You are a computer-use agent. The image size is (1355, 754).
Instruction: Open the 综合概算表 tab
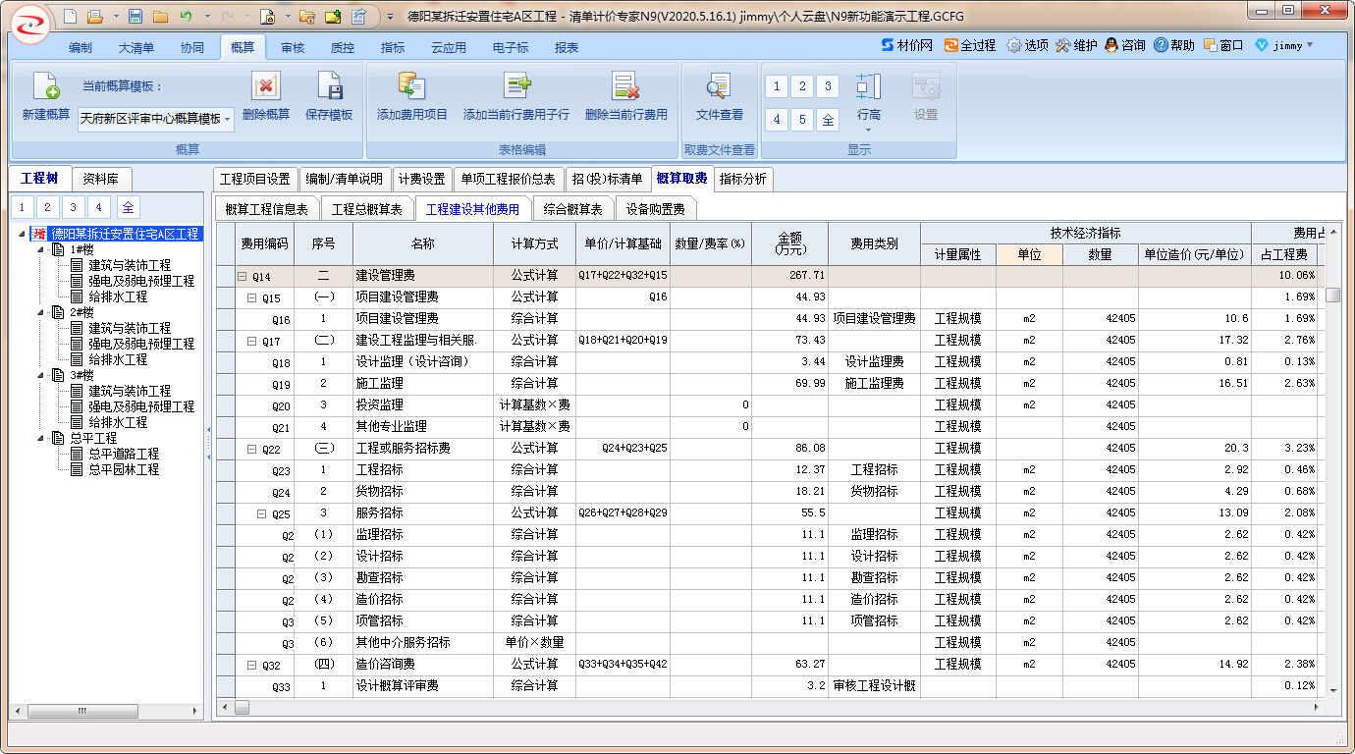[x=572, y=209]
